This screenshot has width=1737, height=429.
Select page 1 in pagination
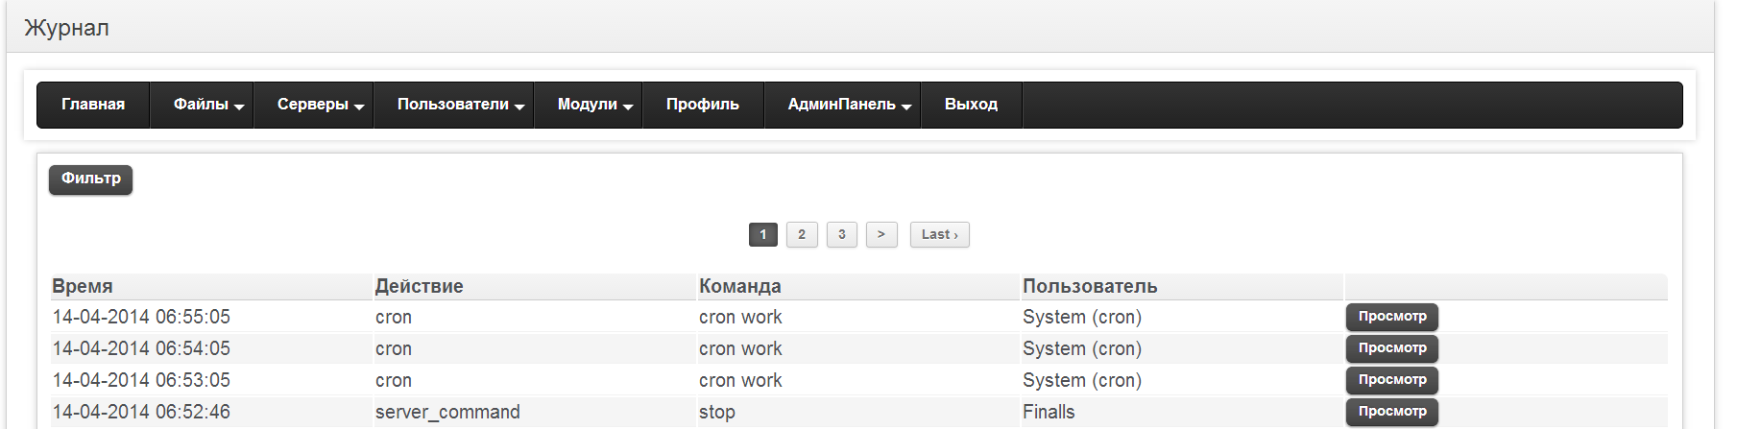762,235
